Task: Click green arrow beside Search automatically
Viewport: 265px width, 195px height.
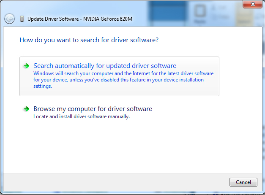Action: tap(26, 66)
